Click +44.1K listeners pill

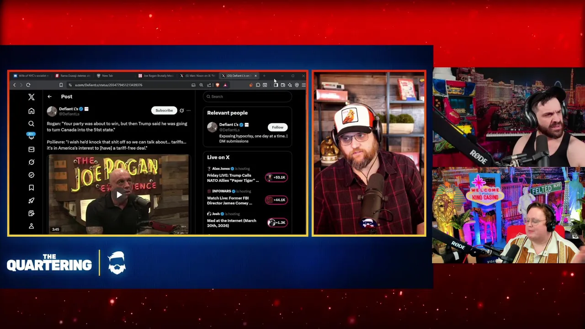(277, 200)
